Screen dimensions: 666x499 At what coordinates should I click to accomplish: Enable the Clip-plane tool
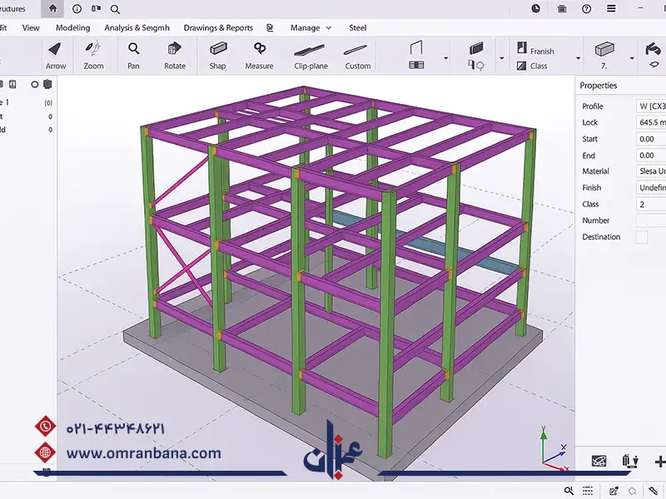click(x=309, y=55)
